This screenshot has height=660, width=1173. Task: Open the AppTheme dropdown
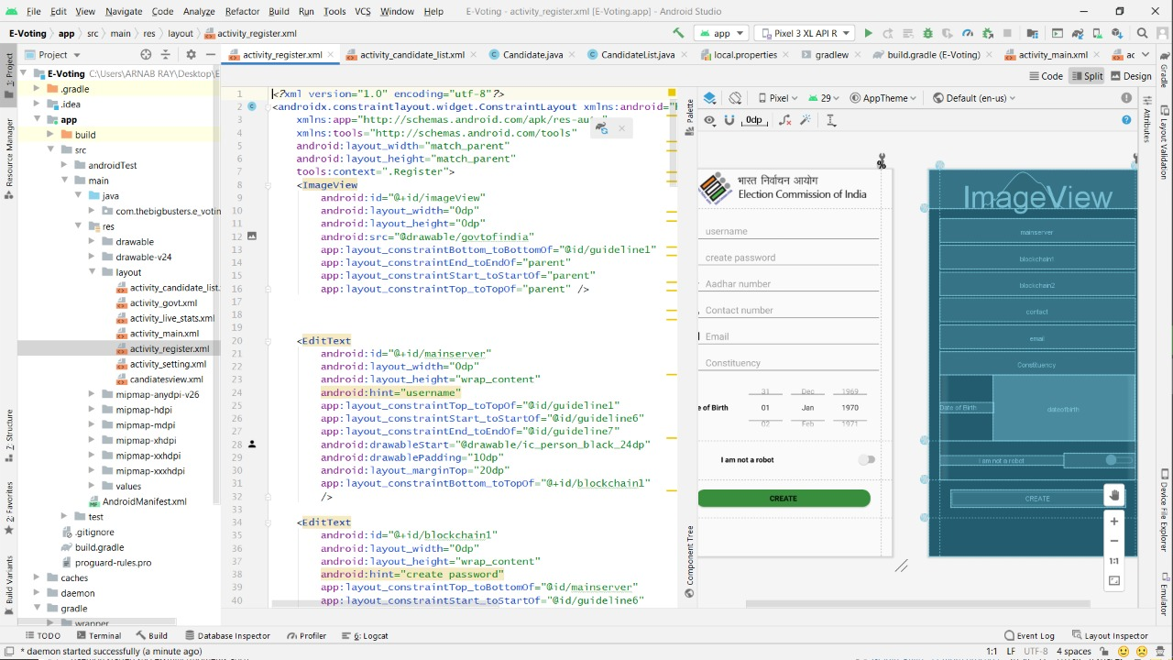coord(884,98)
